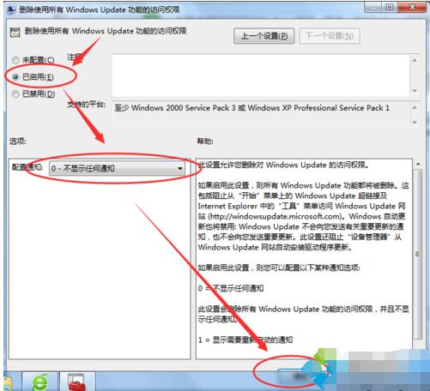
Task: Click the policy setting icon beside the title
Action: click(15, 32)
